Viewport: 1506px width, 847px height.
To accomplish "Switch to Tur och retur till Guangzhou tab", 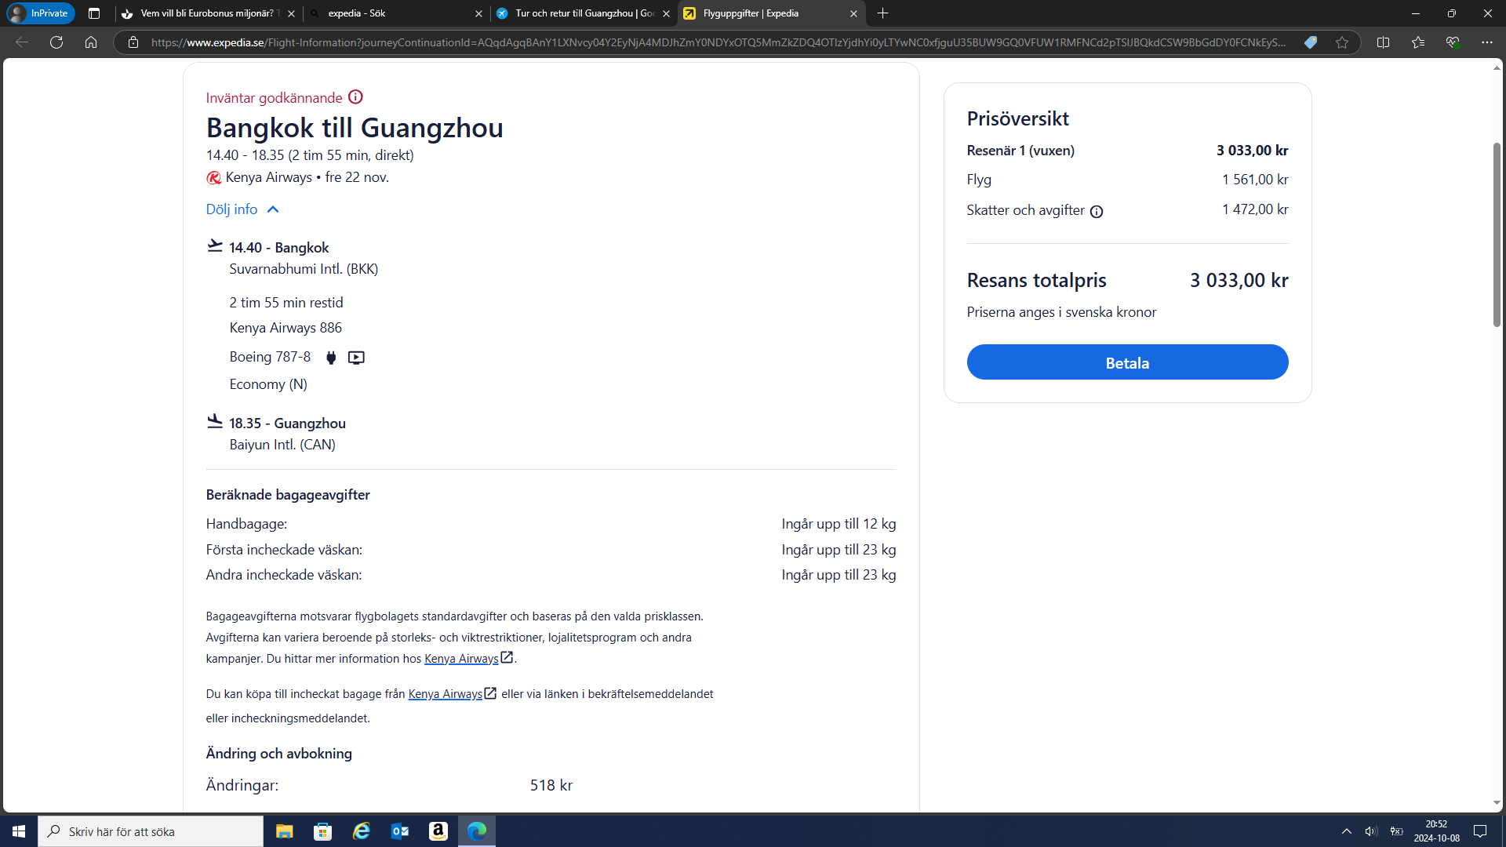I will [584, 13].
